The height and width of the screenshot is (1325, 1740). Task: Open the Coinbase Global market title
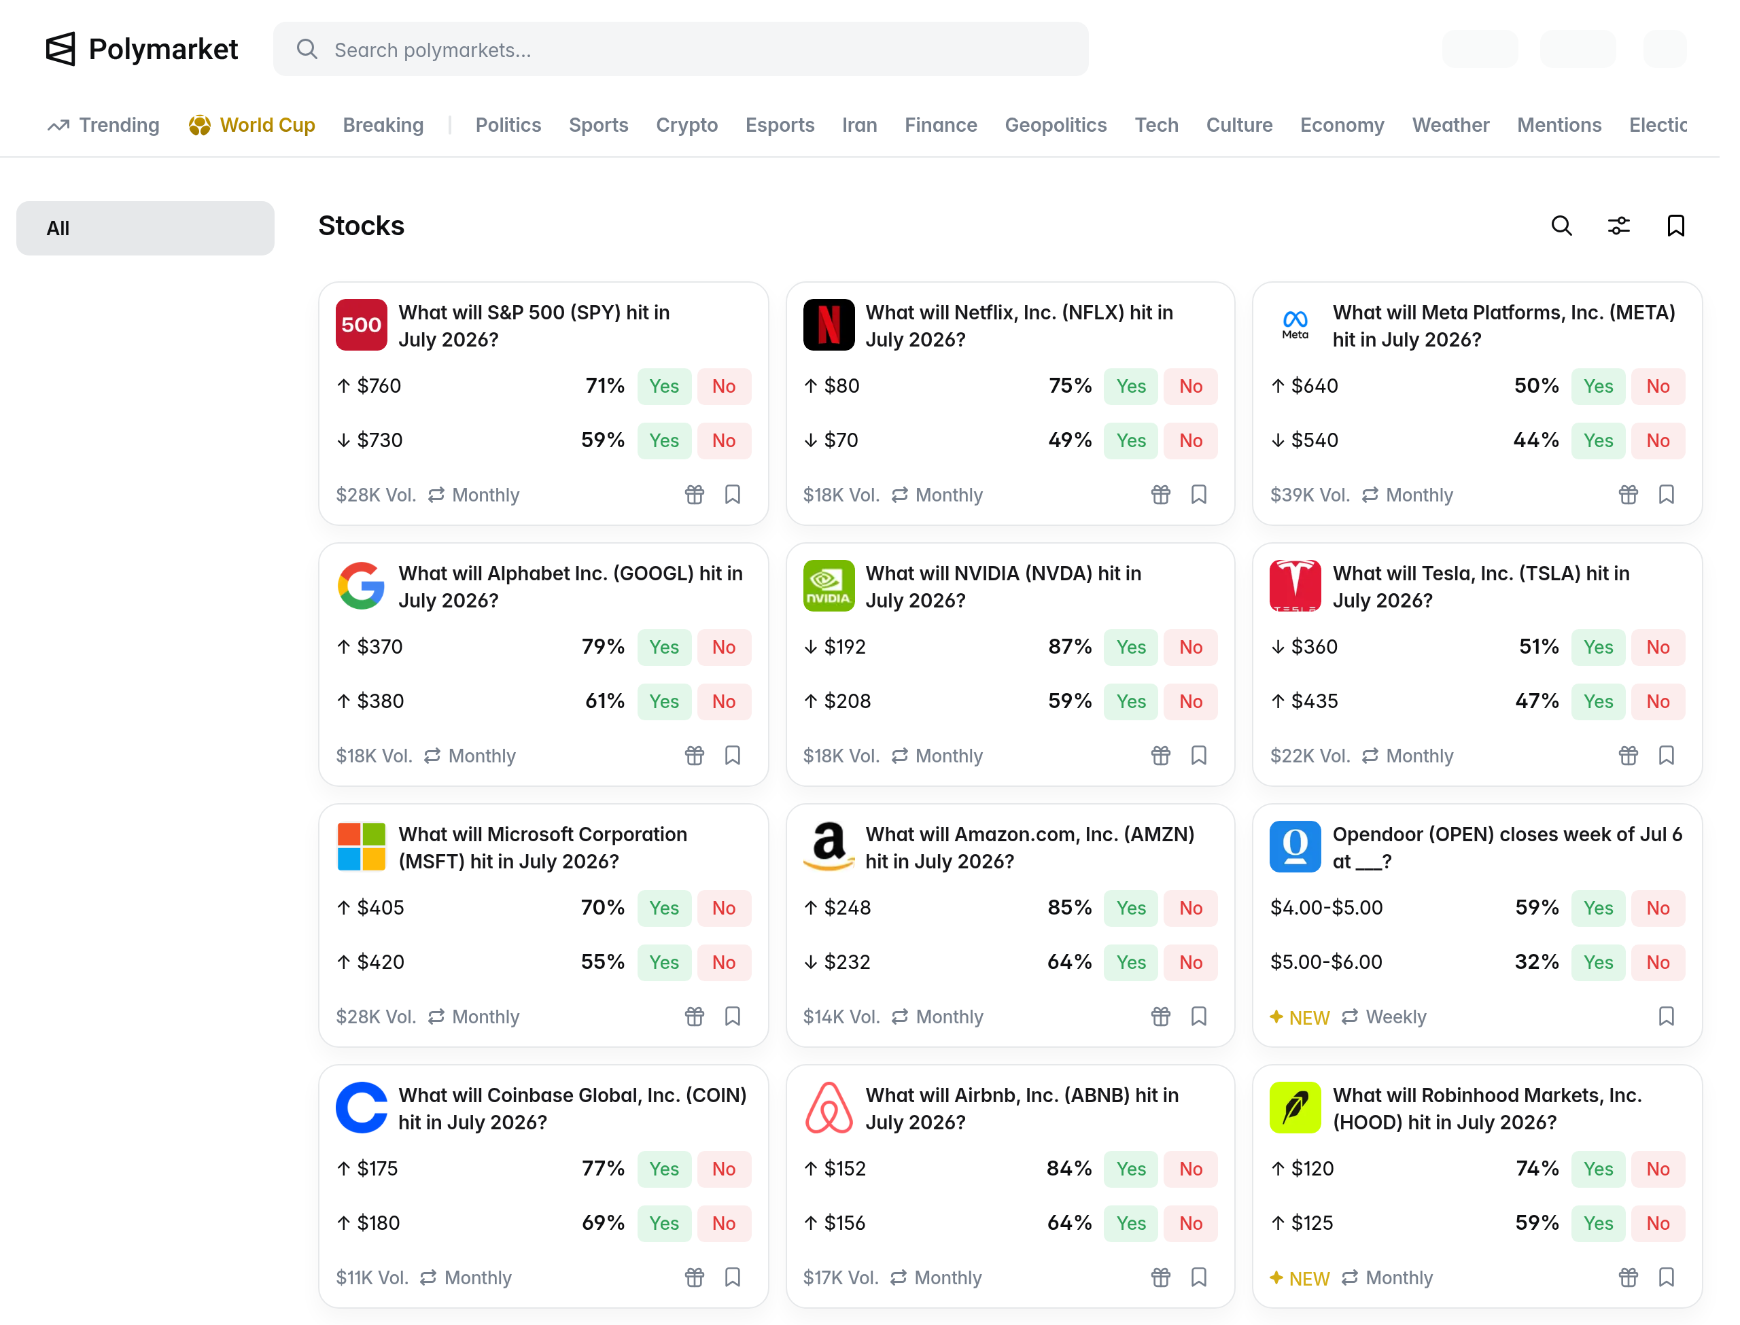coord(572,1109)
